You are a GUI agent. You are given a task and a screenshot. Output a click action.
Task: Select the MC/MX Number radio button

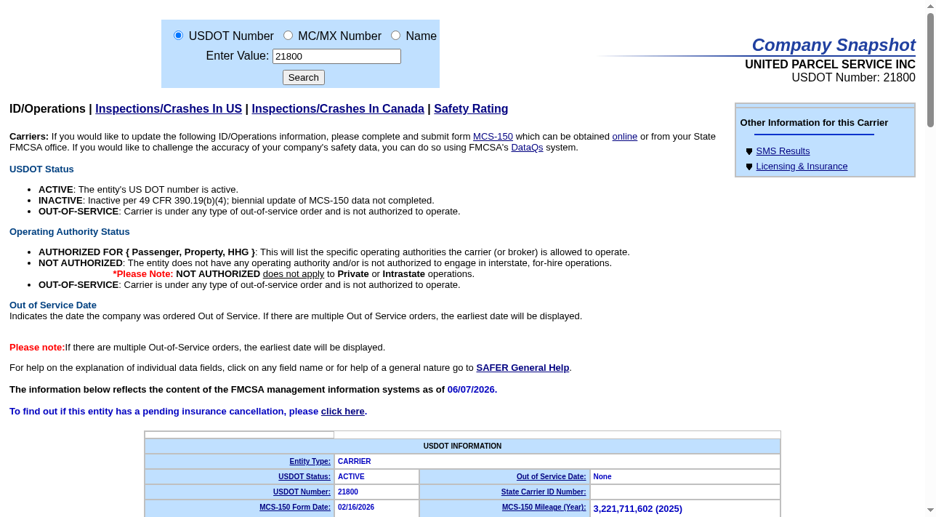coord(288,35)
